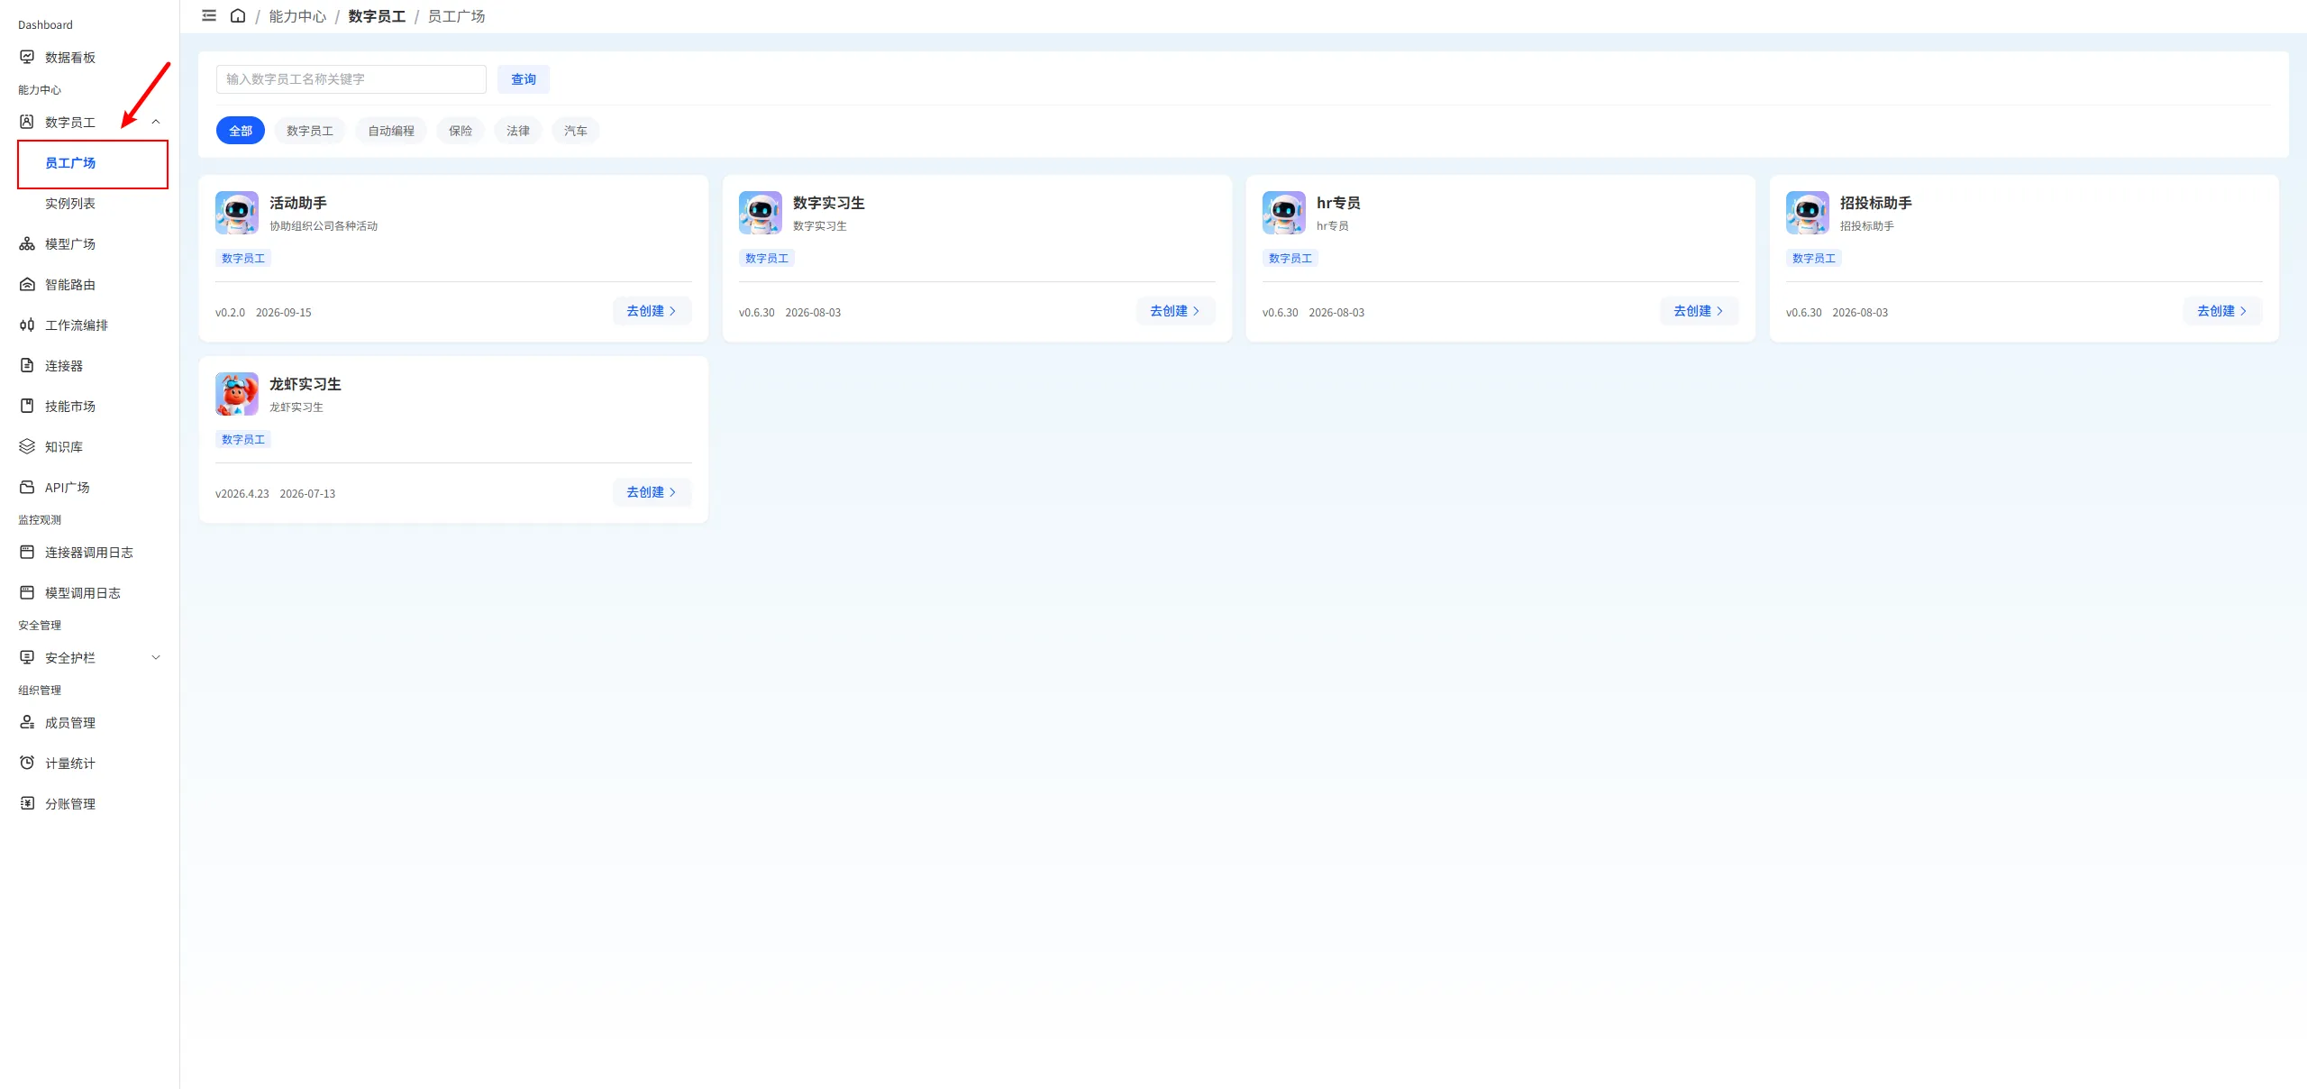The width and height of the screenshot is (2307, 1089).
Task: Open 知识库 sidebar icon
Action: click(x=27, y=446)
